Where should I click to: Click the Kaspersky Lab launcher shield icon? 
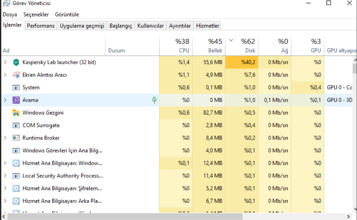click(x=16, y=62)
